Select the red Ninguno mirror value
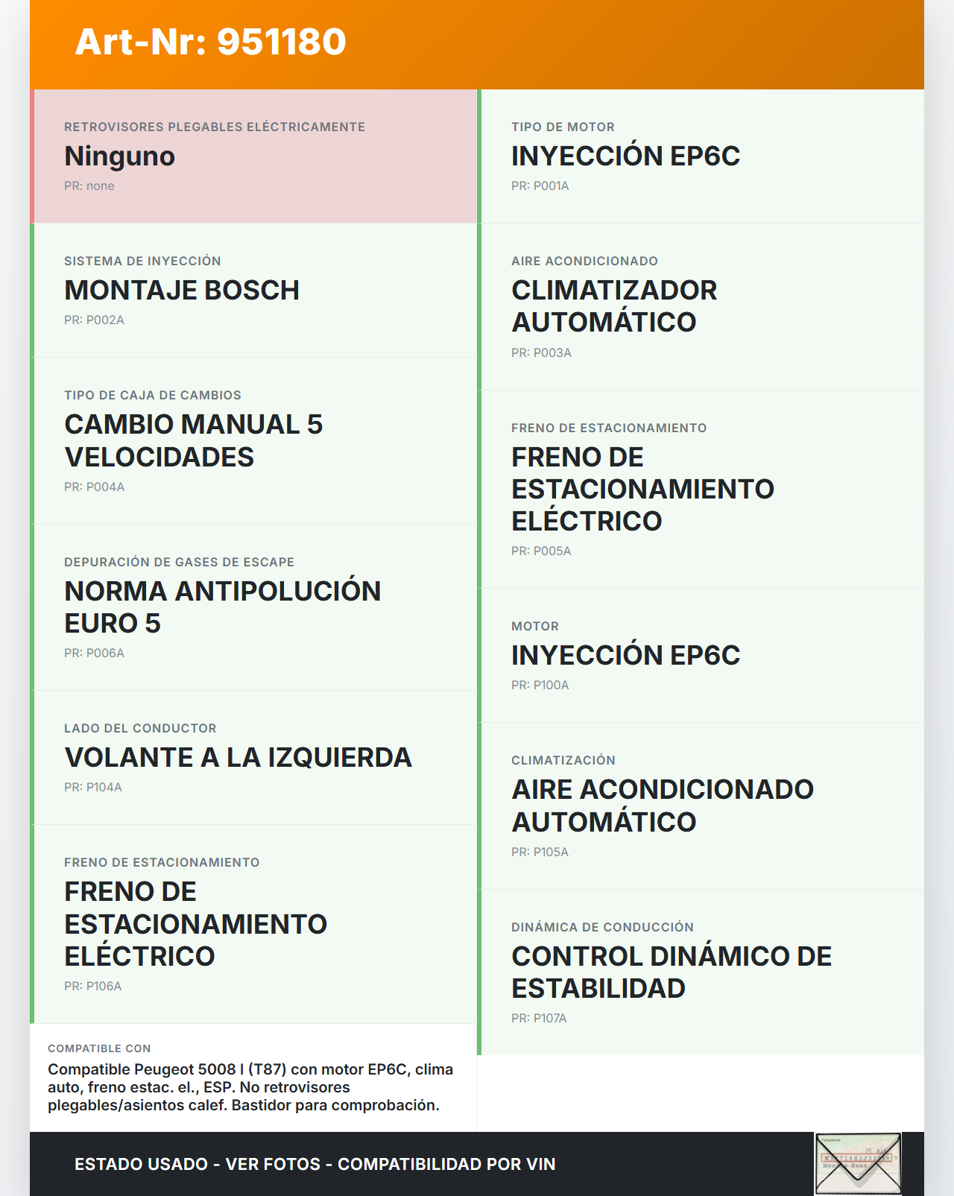The width and height of the screenshot is (954, 1196). point(120,156)
